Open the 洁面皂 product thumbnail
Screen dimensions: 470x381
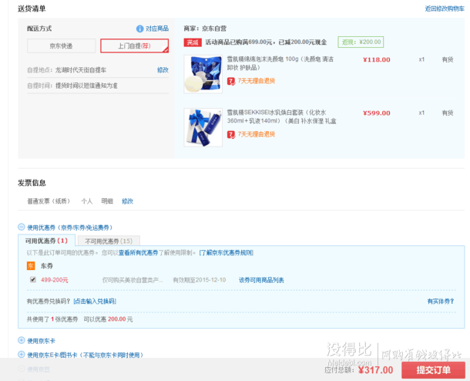click(203, 74)
